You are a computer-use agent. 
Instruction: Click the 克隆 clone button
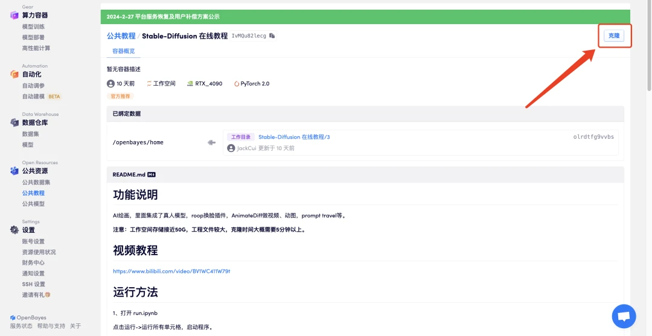(x=614, y=36)
